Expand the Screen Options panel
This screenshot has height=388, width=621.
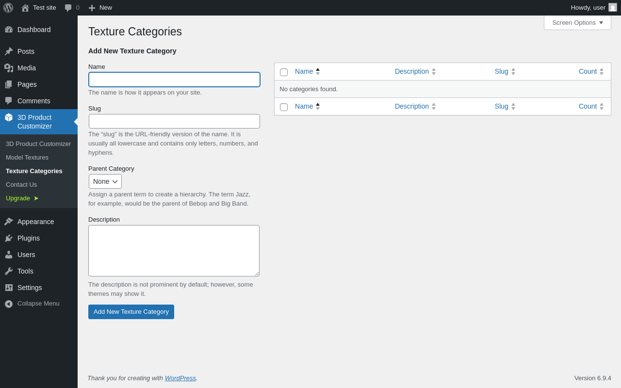click(577, 22)
